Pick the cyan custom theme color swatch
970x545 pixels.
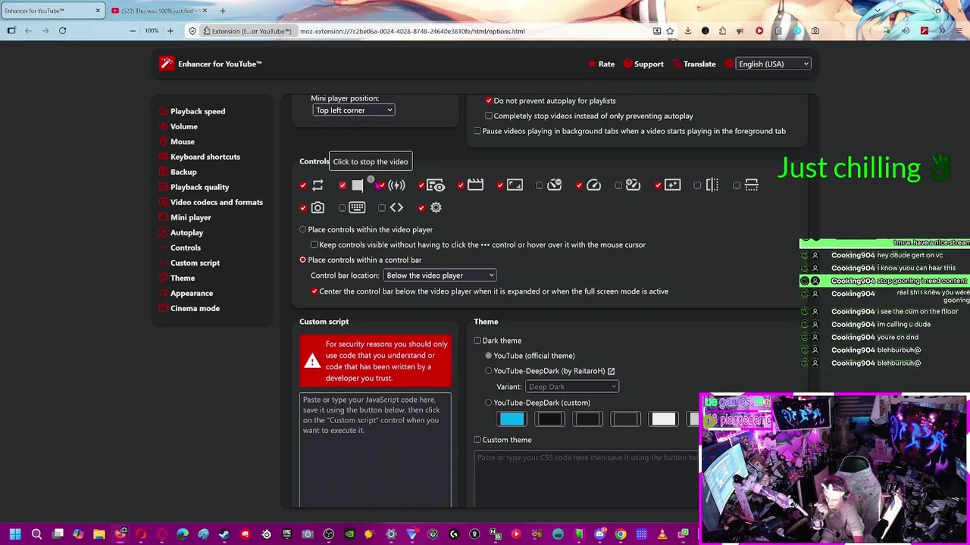pos(512,419)
